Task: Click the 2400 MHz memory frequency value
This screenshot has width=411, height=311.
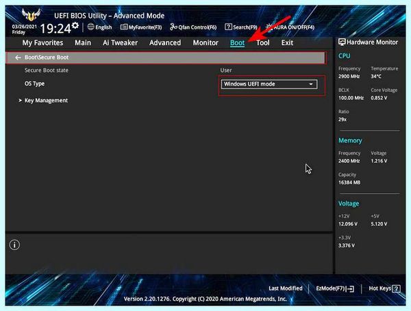Action: (x=349, y=161)
